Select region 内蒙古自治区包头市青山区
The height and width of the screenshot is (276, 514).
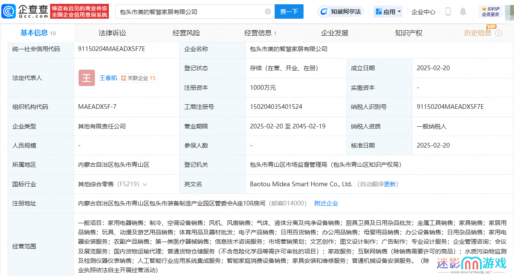(114, 165)
